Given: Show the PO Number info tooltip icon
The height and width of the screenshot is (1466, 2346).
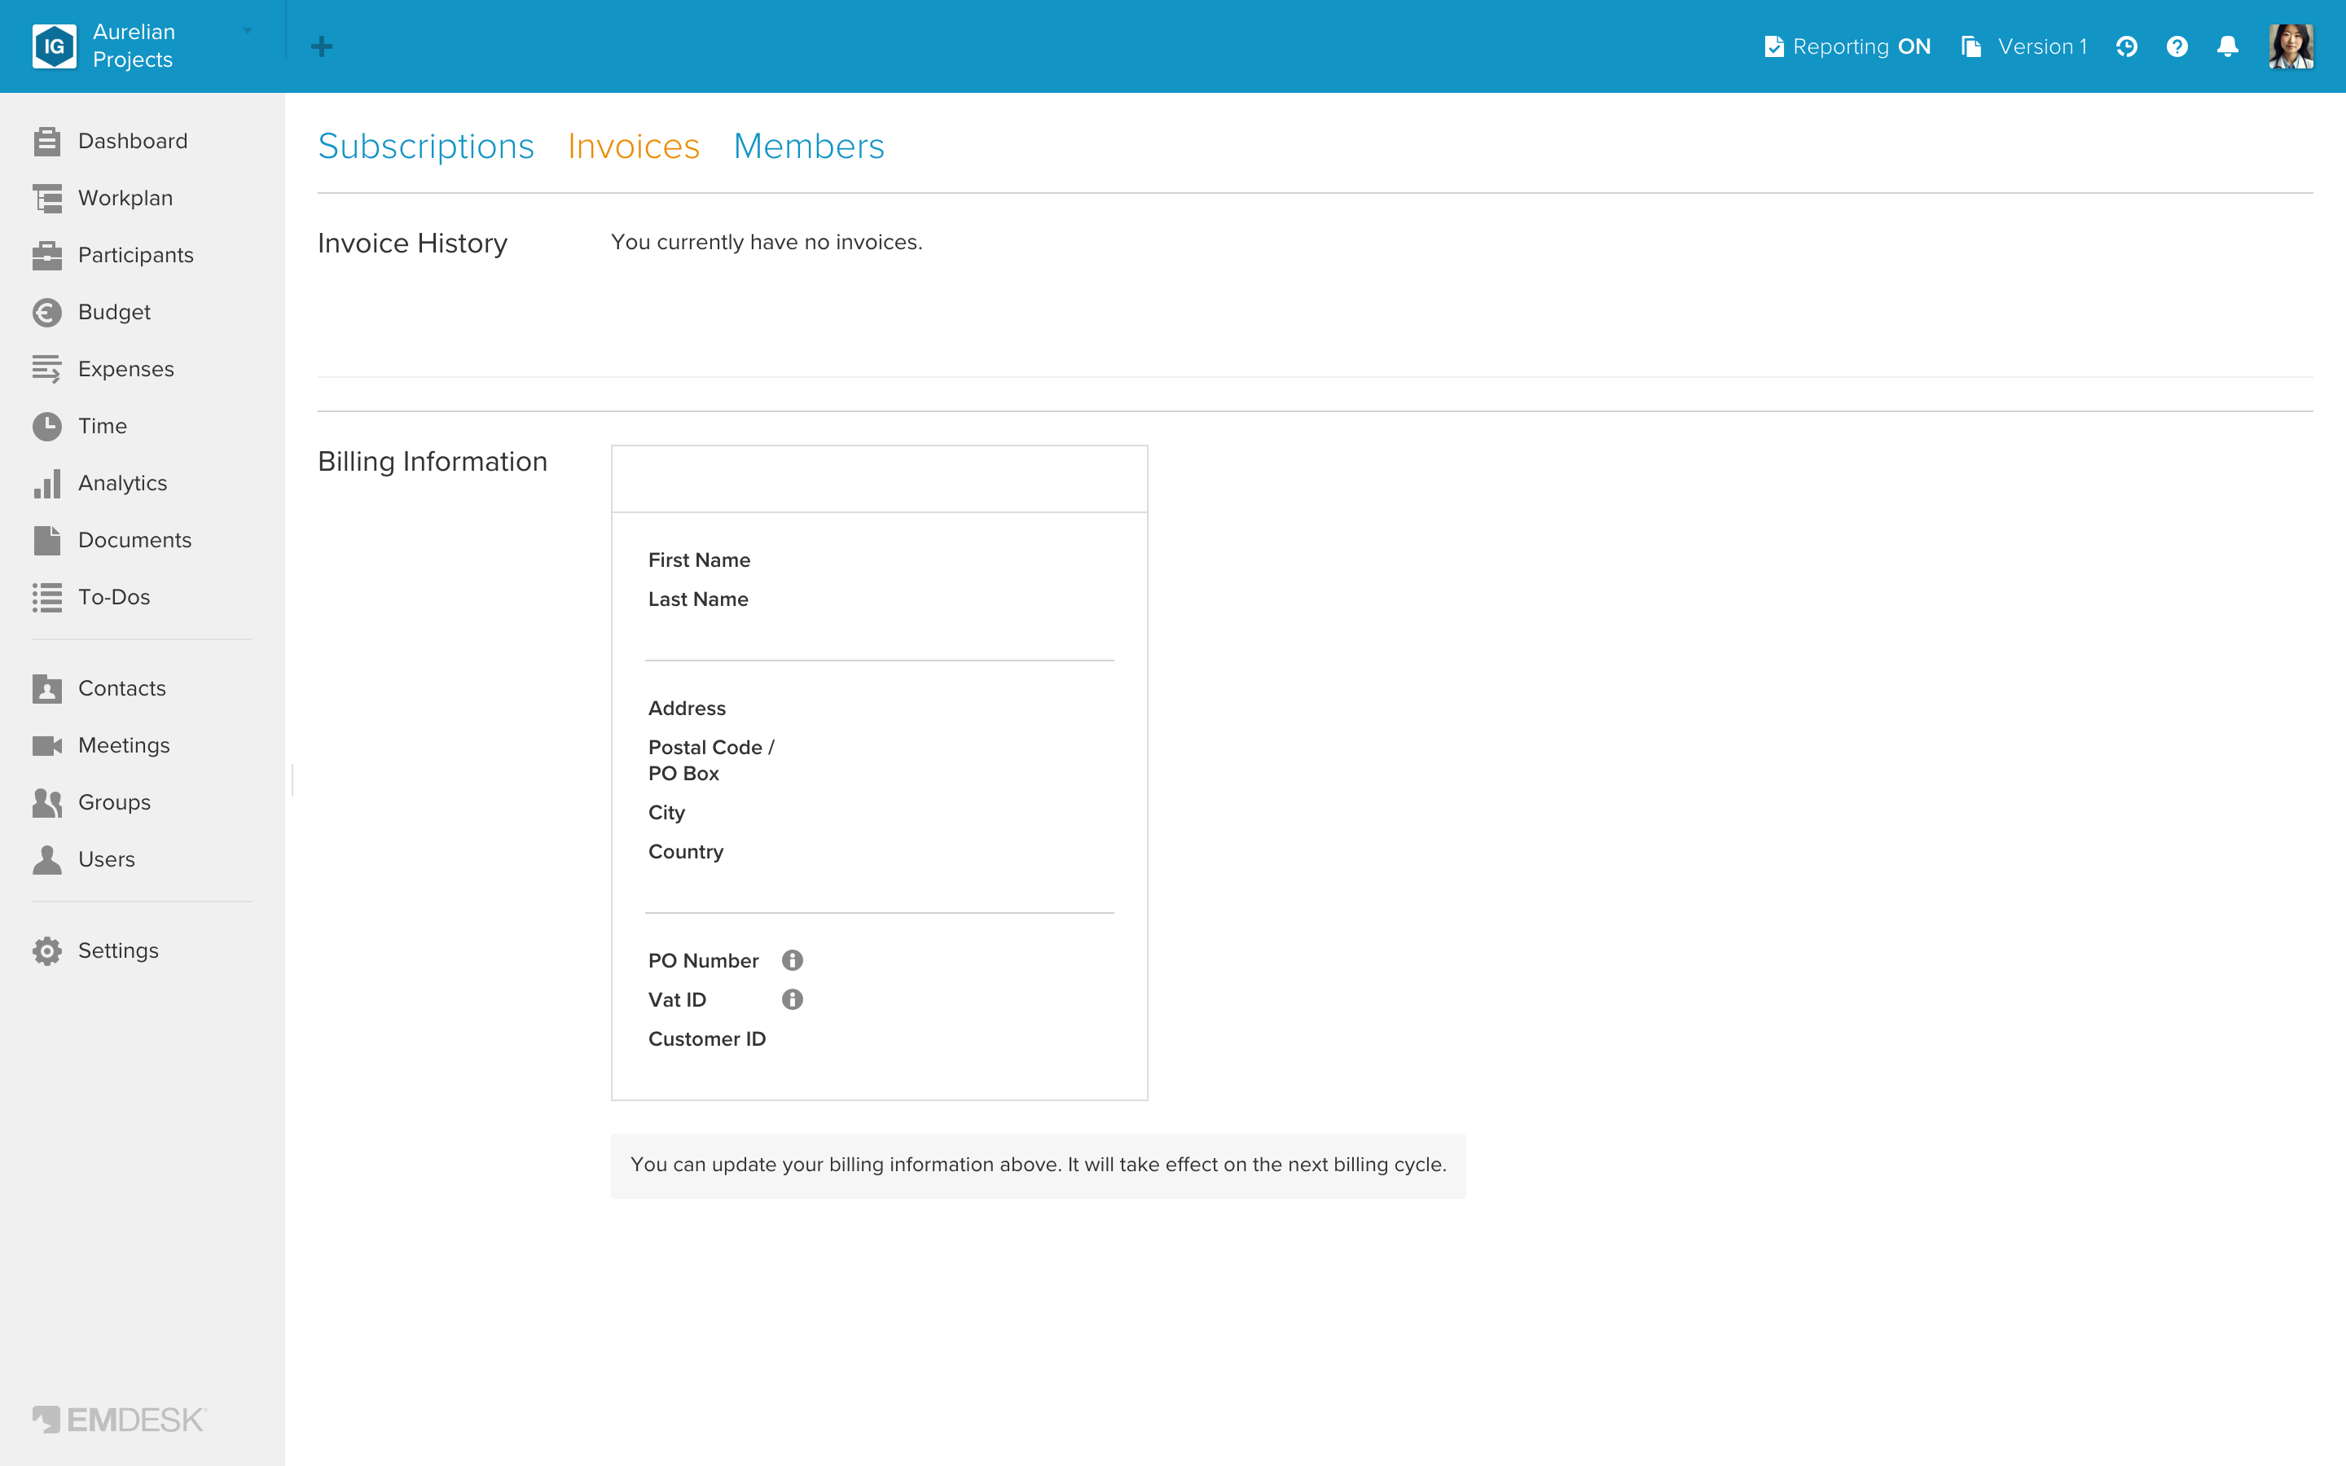Looking at the screenshot, I should click(792, 960).
